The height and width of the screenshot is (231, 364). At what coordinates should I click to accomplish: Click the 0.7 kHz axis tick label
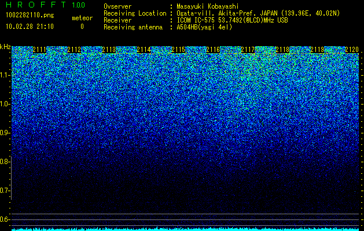click(4, 191)
